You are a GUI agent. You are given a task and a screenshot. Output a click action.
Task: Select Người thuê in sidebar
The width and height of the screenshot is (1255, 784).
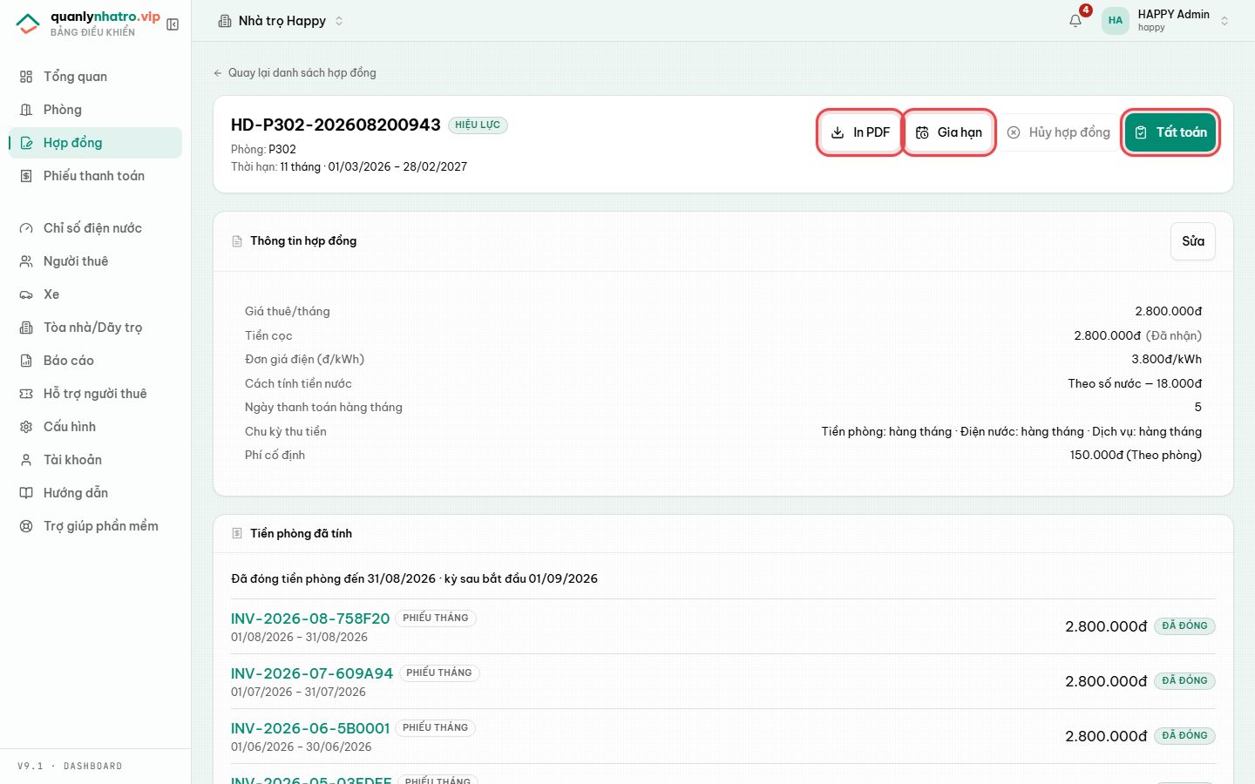pyautogui.click(x=96, y=261)
